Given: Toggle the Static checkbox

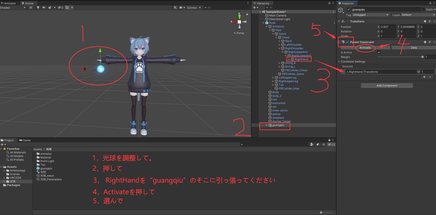Looking at the screenshot, I should click(x=423, y=9).
